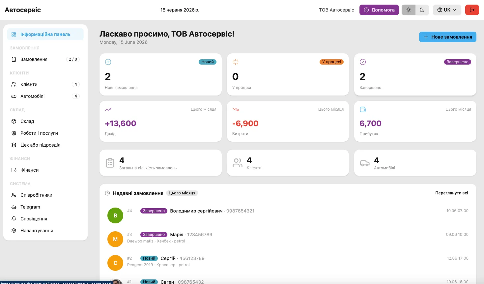Click the check-circle icon on Завершено card

click(x=363, y=62)
